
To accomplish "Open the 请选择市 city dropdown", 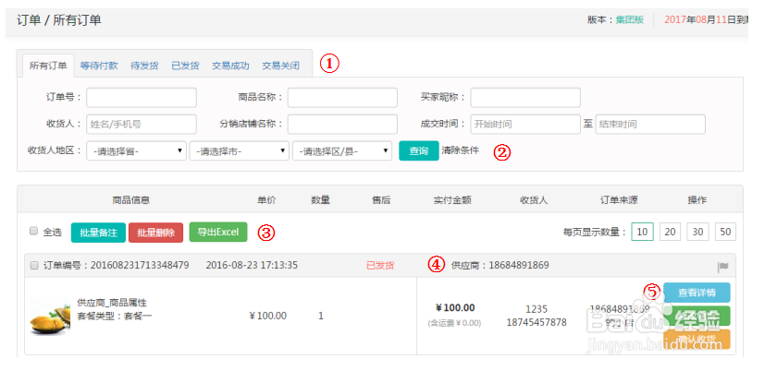I will coord(239,151).
